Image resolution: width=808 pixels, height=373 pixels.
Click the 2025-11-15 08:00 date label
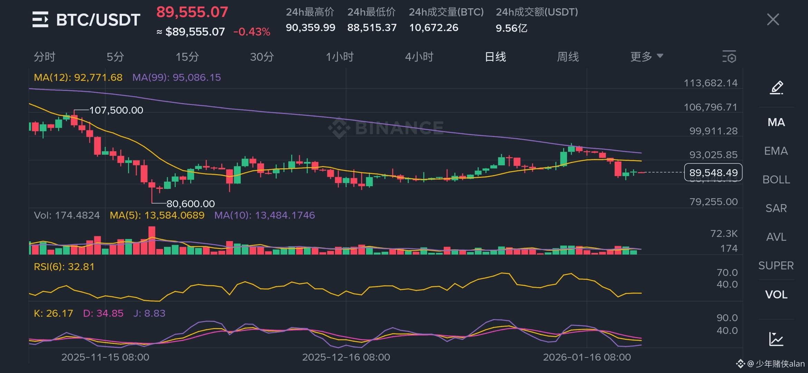point(105,357)
